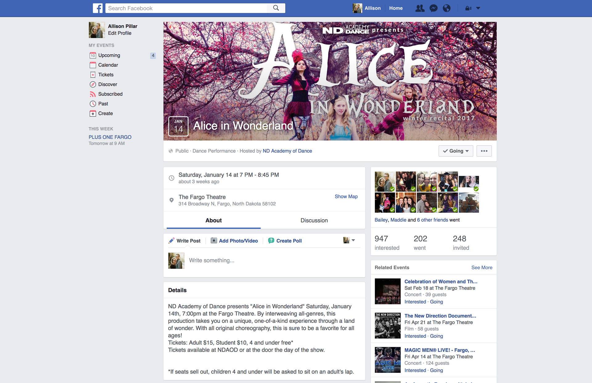
Task: Switch to the About tab
Action: (213, 220)
